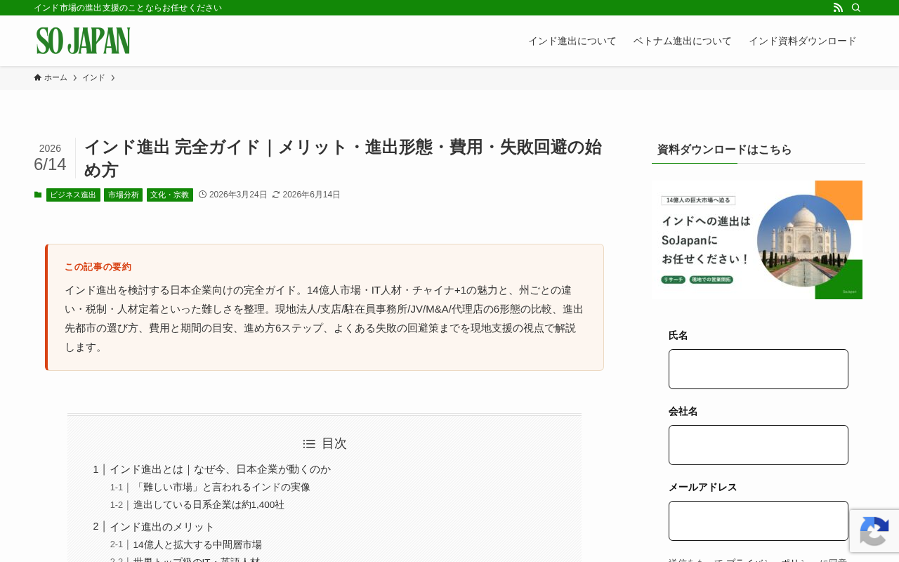The width and height of the screenshot is (899, 562).
Task: Click the top tagline インド市場の進出支援
Action: [x=128, y=8]
